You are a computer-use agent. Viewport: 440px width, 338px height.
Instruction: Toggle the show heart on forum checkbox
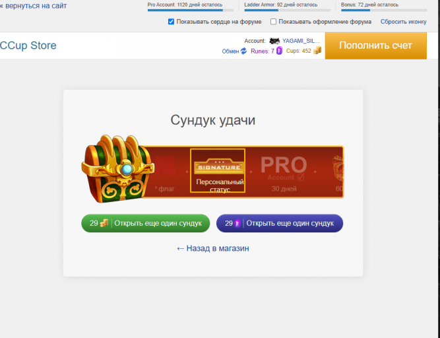pyautogui.click(x=171, y=22)
